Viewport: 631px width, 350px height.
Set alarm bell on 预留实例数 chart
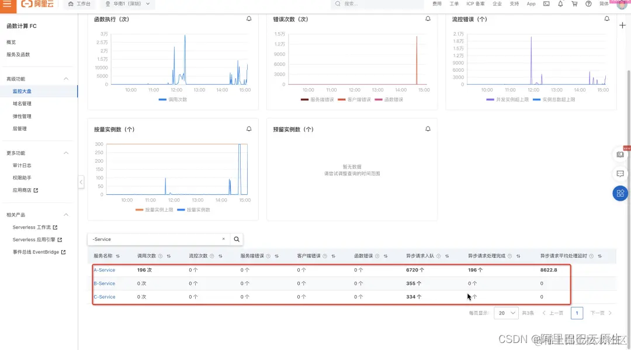(x=428, y=129)
